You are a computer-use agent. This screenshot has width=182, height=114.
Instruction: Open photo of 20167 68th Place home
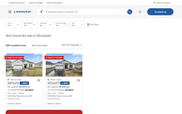coord(64,65)
